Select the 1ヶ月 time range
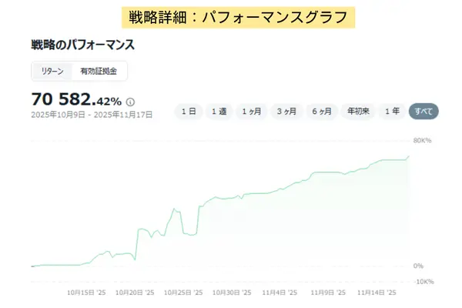 (x=251, y=111)
